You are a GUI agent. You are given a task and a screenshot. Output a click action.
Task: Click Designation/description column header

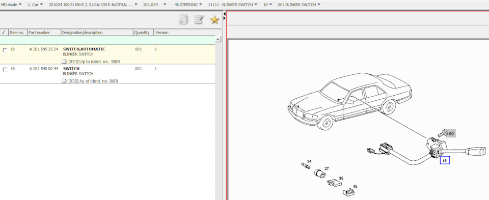[97, 33]
